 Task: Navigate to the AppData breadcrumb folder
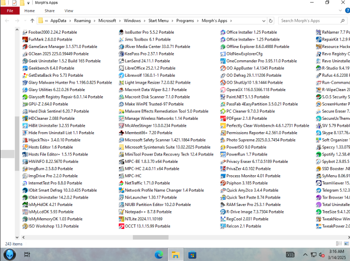point(58,21)
